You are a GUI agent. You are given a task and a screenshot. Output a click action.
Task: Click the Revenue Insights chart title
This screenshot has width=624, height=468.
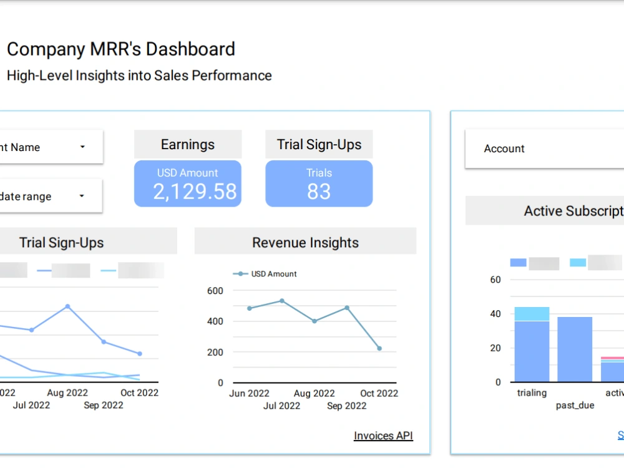pyautogui.click(x=305, y=242)
